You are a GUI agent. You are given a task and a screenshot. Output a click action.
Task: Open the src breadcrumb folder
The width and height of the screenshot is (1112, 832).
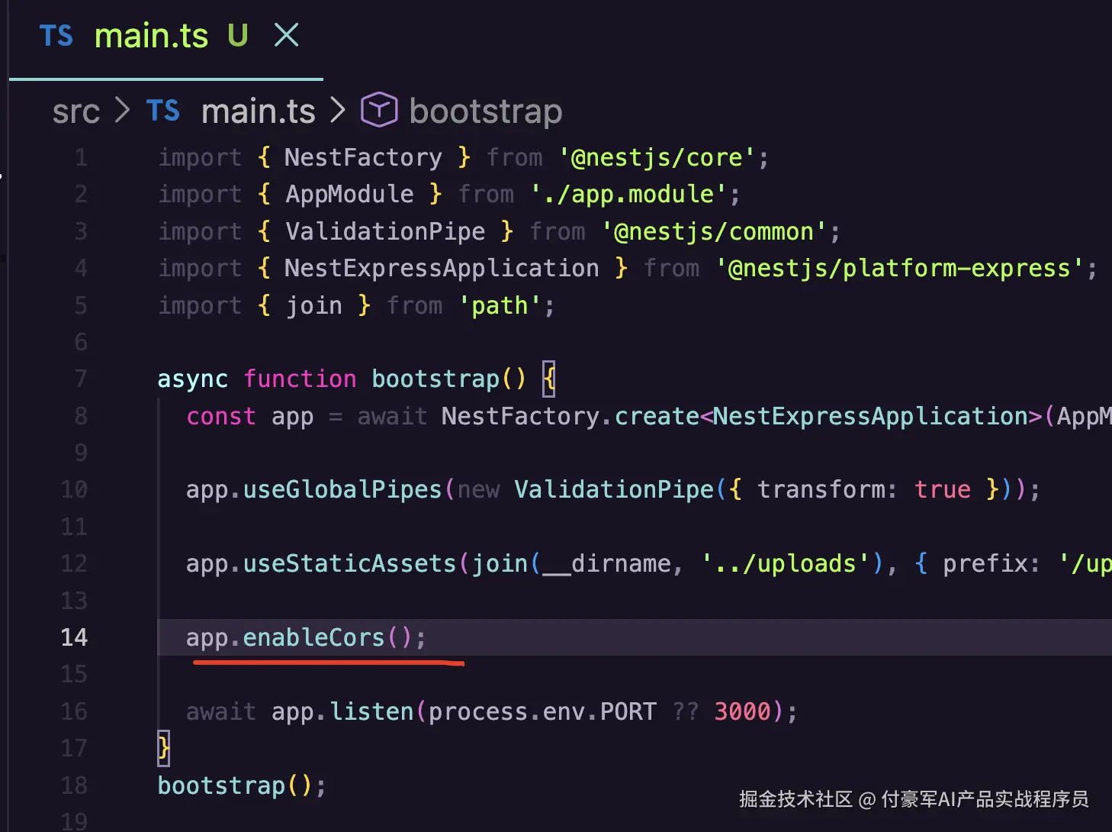tap(76, 111)
